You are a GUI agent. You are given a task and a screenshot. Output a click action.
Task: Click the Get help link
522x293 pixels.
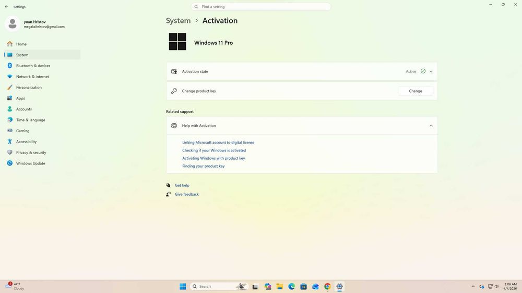[182, 185]
